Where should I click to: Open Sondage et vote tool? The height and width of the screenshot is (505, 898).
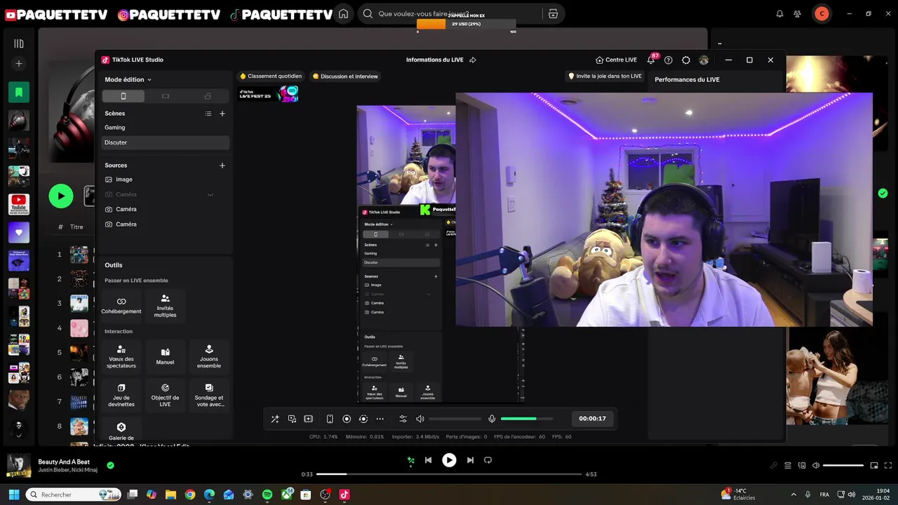(209, 396)
